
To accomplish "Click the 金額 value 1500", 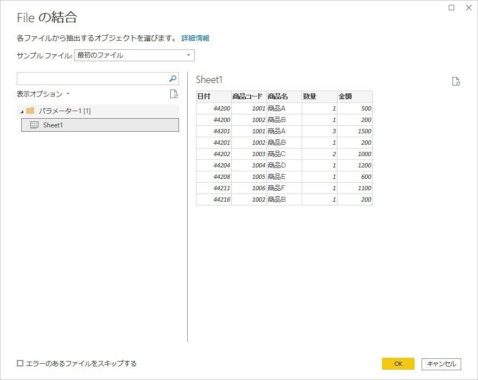I will [x=355, y=131].
